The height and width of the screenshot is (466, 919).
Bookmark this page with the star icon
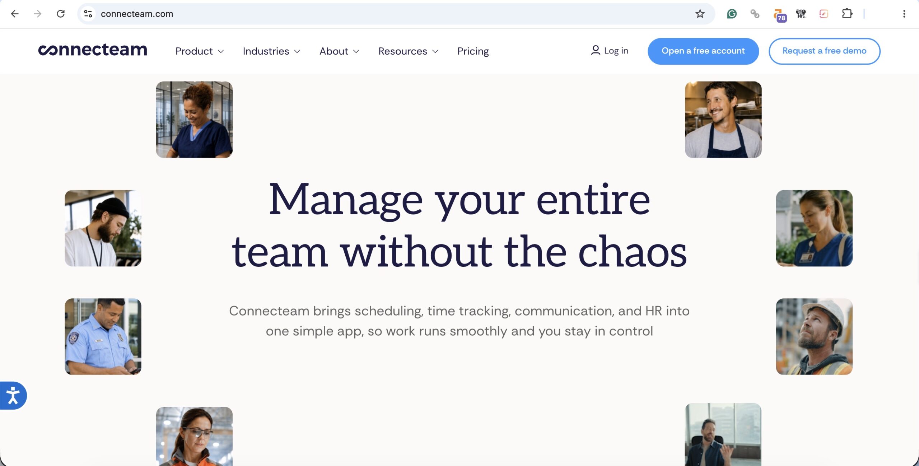click(700, 14)
